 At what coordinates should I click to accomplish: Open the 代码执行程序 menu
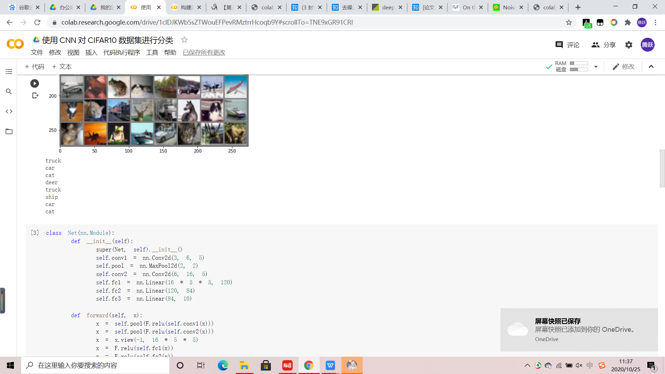pos(122,52)
